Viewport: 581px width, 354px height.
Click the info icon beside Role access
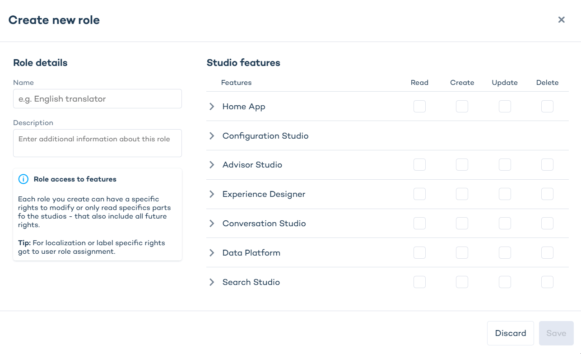[23, 179]
